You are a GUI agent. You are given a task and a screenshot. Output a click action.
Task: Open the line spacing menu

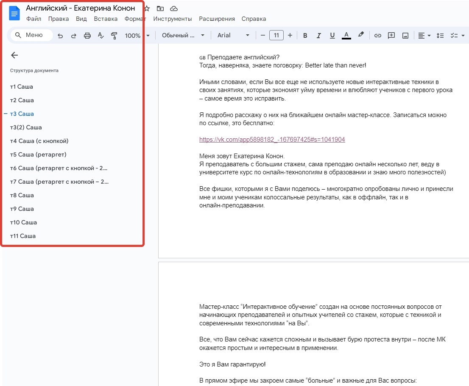click(440, 35)
